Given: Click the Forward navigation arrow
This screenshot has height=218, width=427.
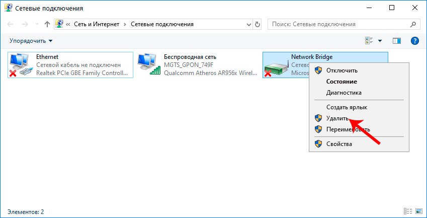Looking at the screenshot, I should click(25, 24).
